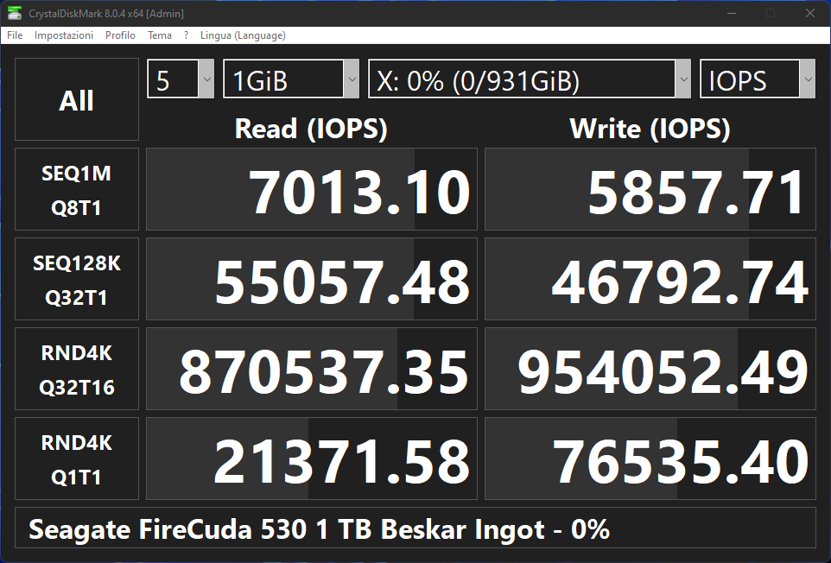Open the question mark help menu
The image size is (831, 563).
point(186,35)
